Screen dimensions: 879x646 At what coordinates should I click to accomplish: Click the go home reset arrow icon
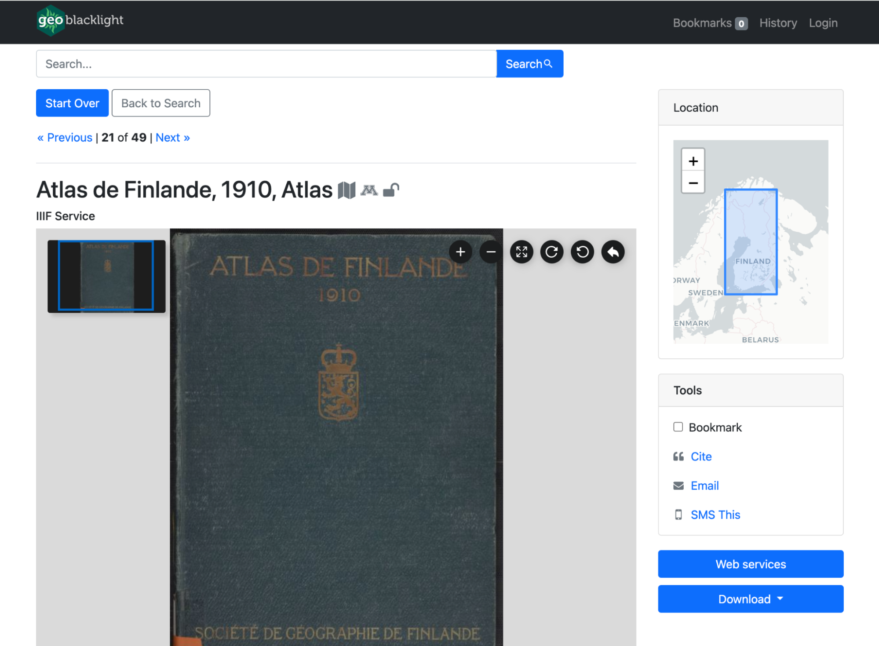pyautogui.click(x=613, y=252)
